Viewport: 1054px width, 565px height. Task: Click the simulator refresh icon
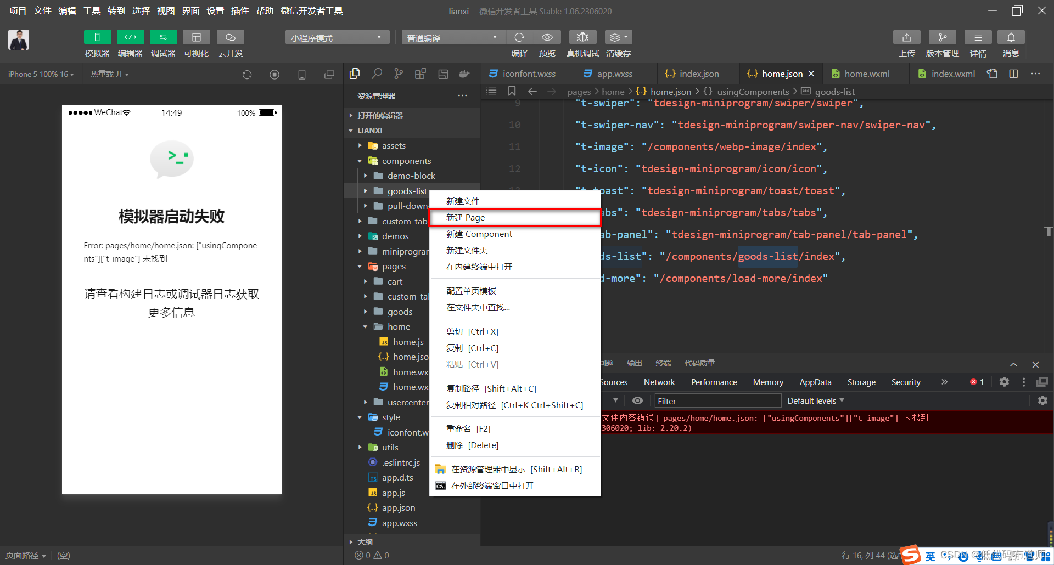coord(247,75)
